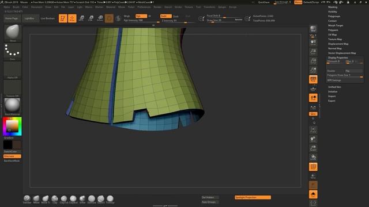The width and height of the screenshot is (369, 207).
Task: Expand the Morph Target sub-palette
Action: pos(336,25)
